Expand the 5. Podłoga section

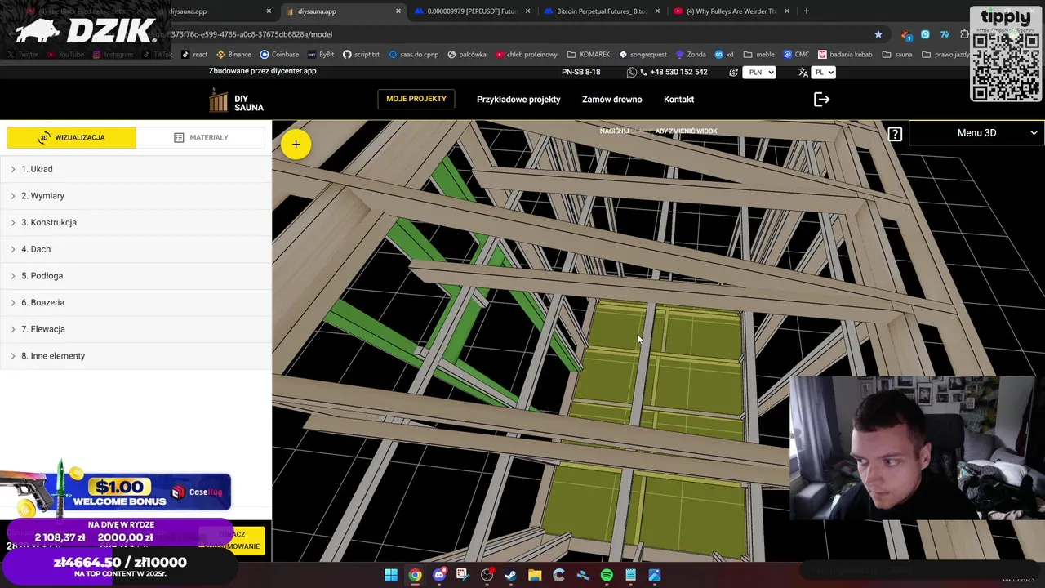136,276
